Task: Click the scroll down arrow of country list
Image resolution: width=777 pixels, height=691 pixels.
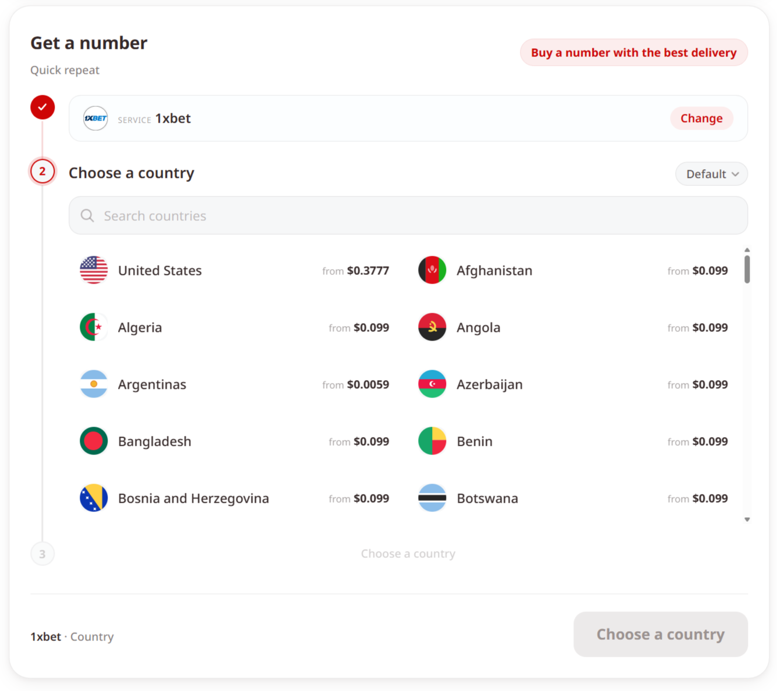Action: [747, 520]
